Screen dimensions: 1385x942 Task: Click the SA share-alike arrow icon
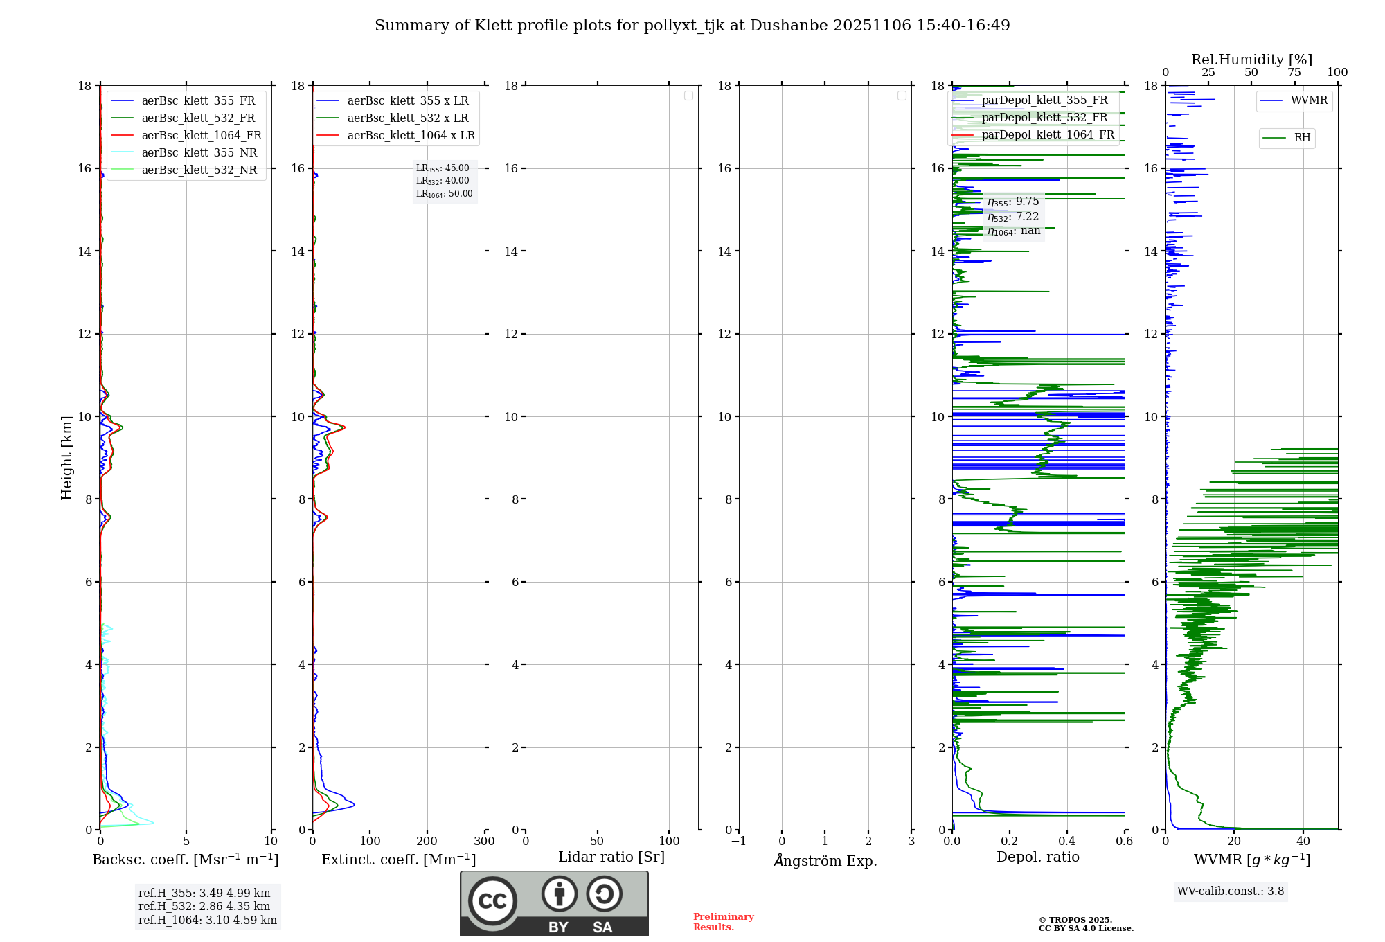pyautogui.click(x=604, y=894)
